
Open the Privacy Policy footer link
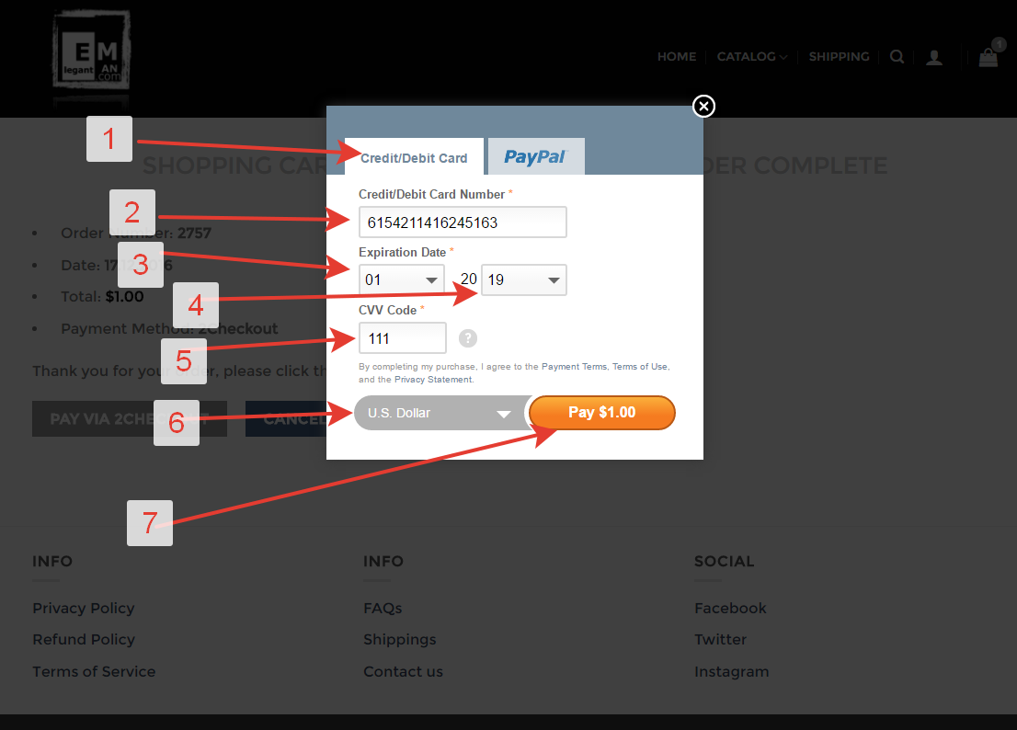pyautogui.click(x=84, y=608)
